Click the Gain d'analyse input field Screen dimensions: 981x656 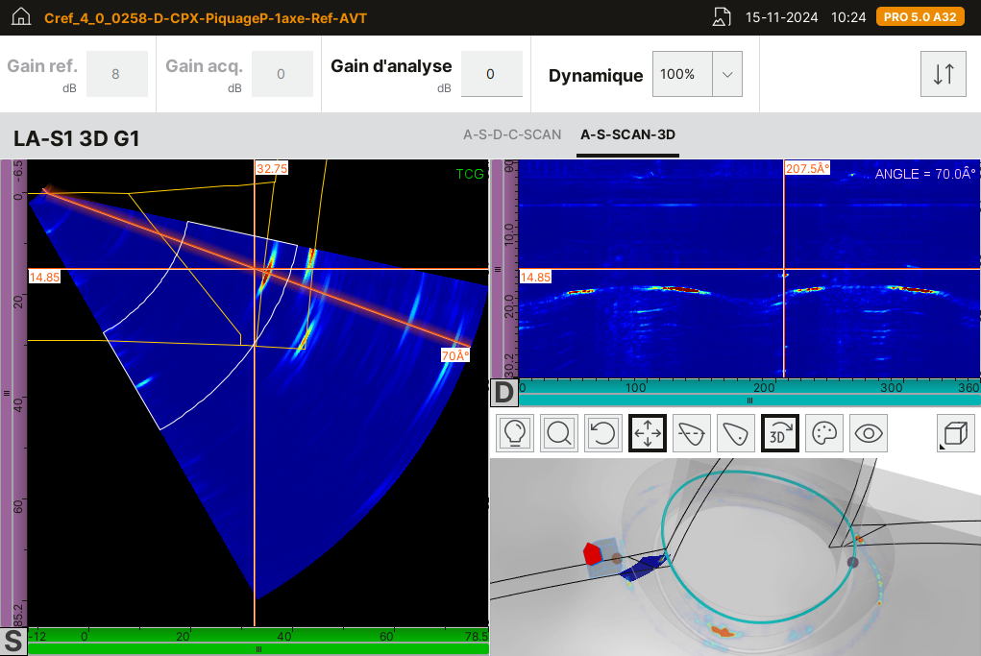coord(491,75)
